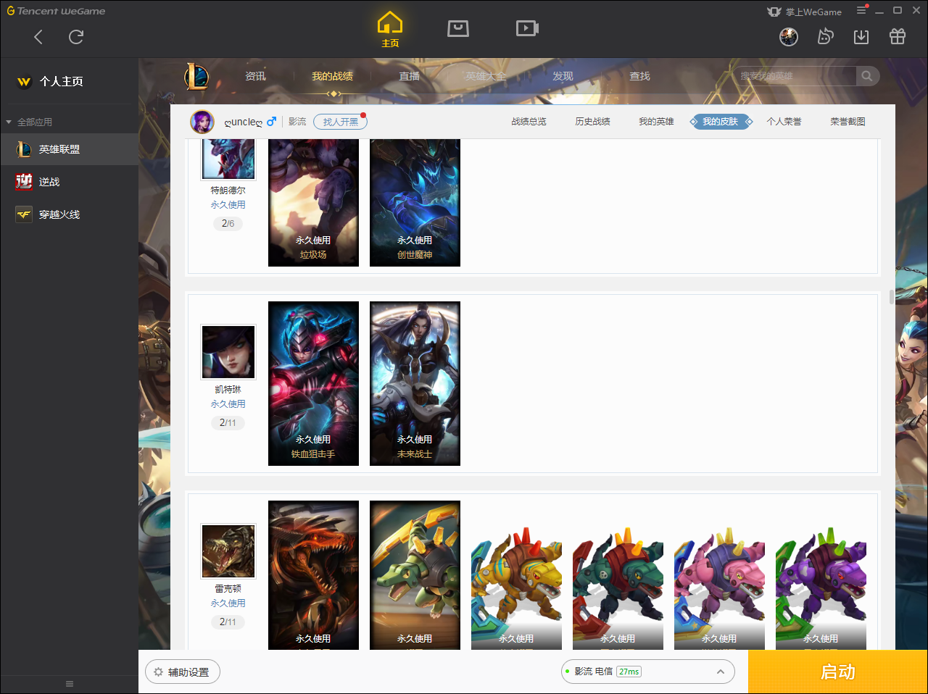Screen dimensions: 928x694
Task: Click the 雷克顿 champion portrait
Action: point(228,551)
